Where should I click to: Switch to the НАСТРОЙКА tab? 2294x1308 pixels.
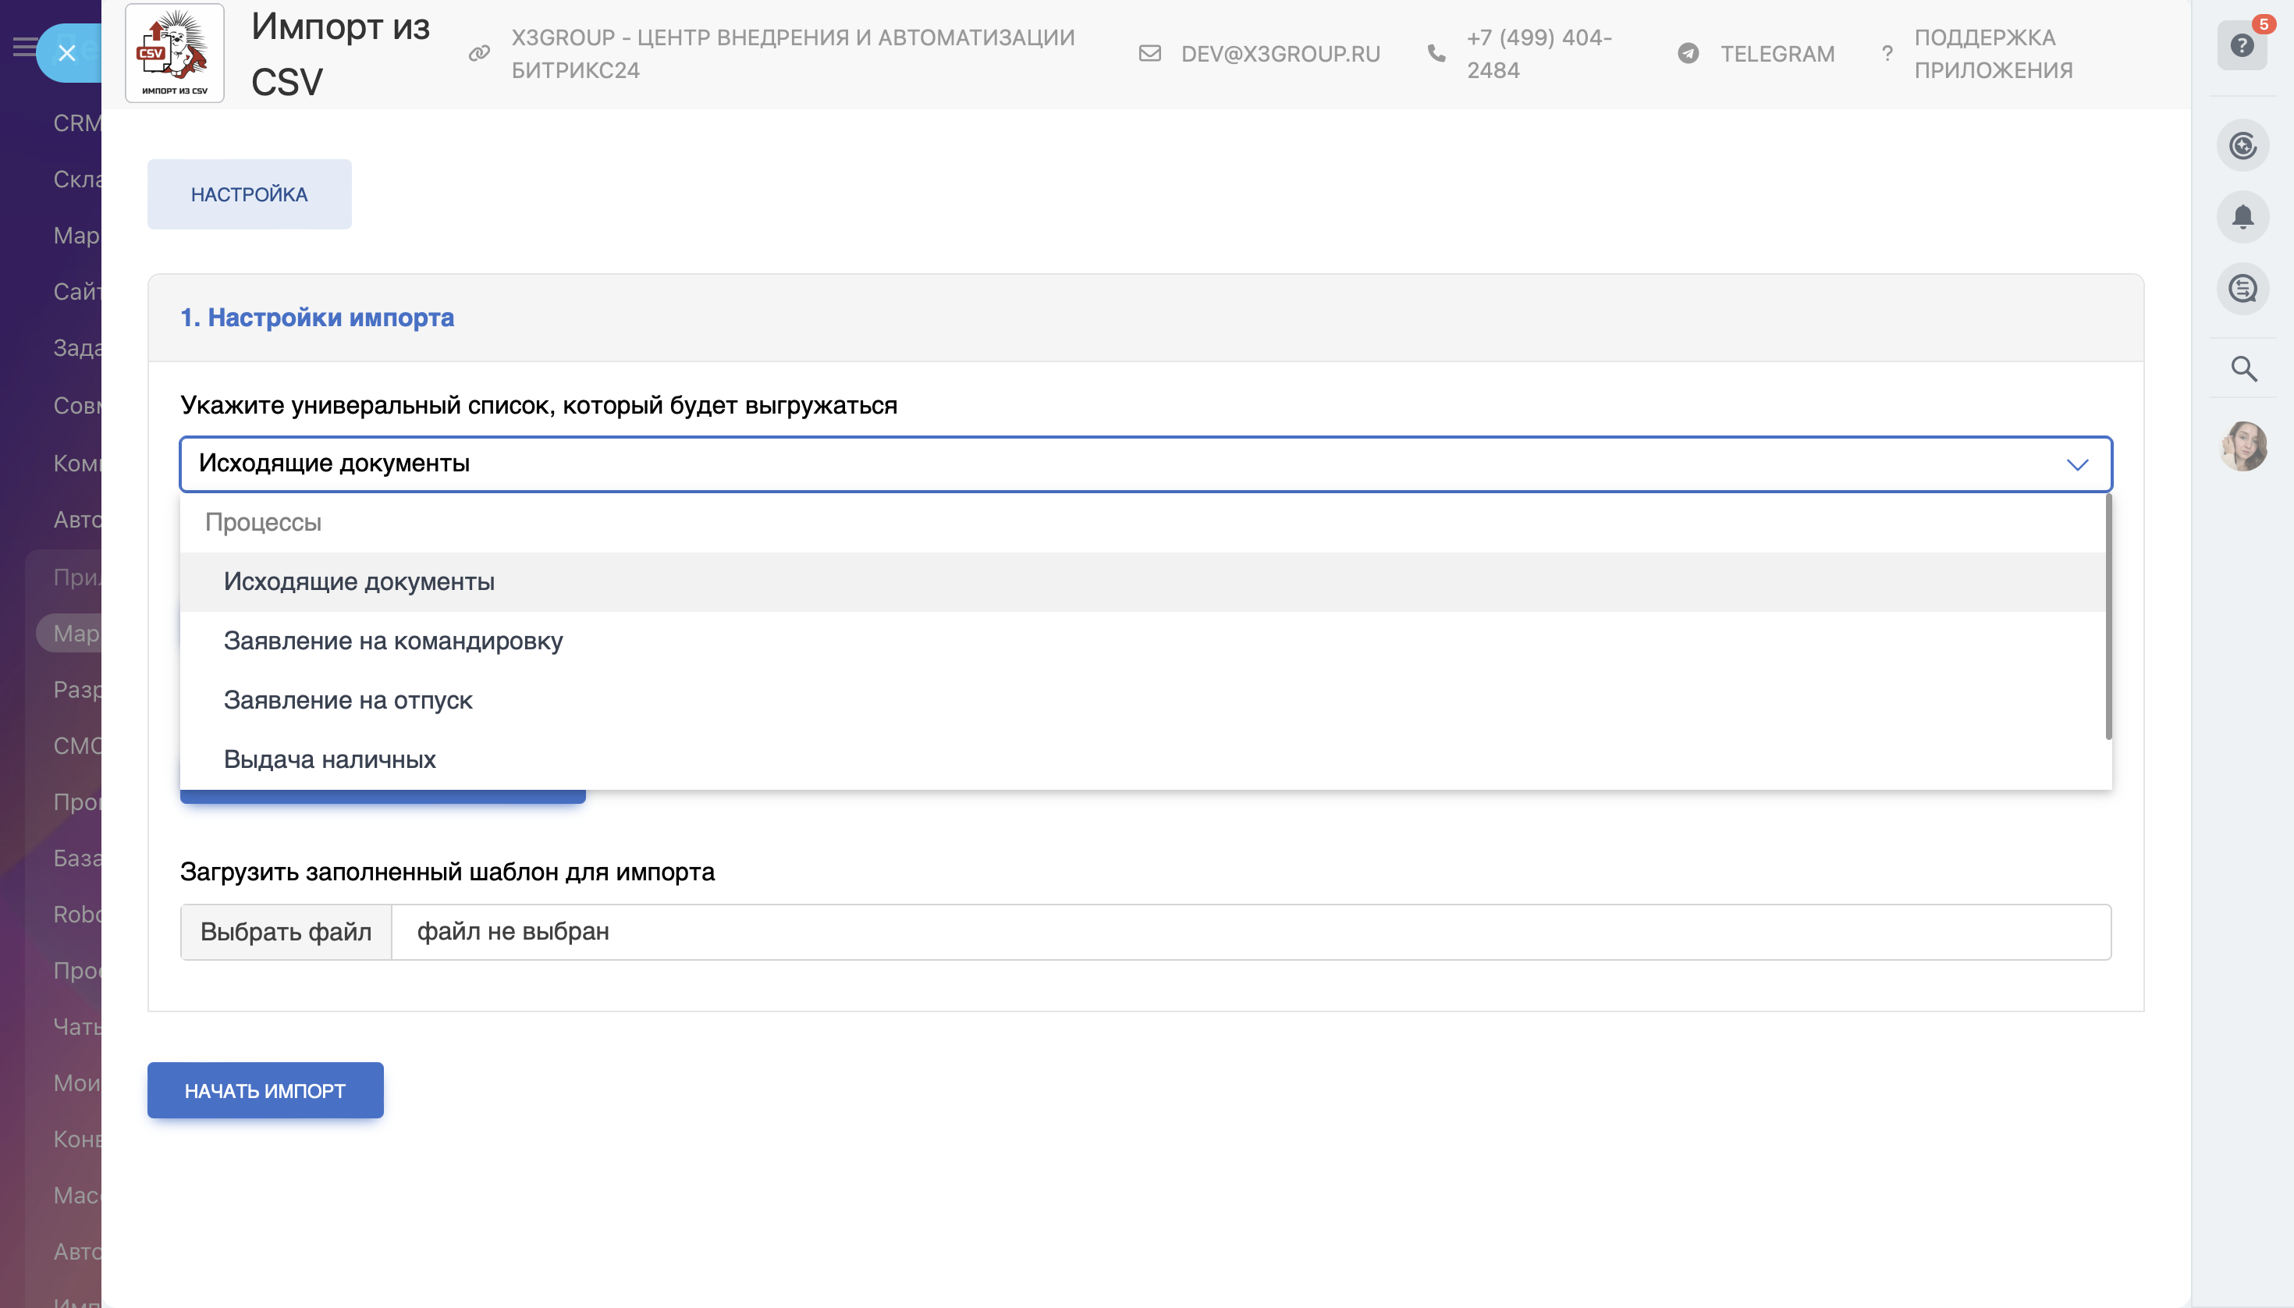tap(249, 194)
